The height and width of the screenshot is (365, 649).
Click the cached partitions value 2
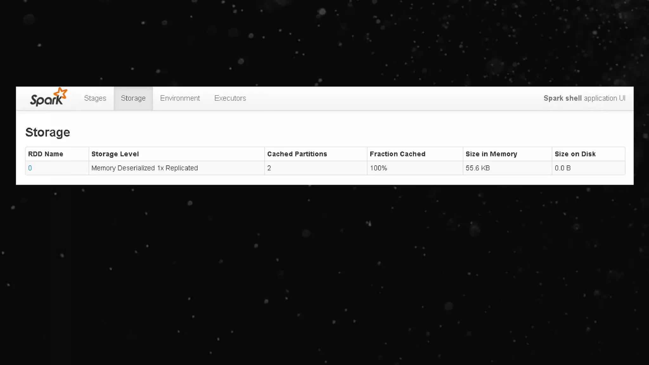click(x=269, y=168)
